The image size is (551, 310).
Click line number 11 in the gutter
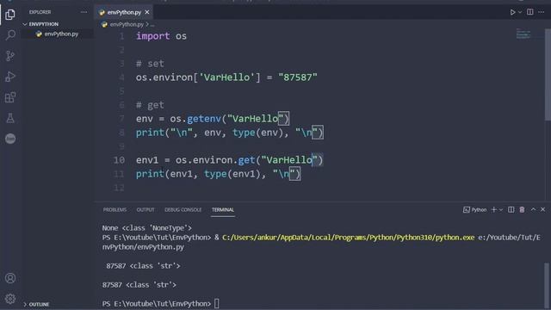[x=119, y=174]
